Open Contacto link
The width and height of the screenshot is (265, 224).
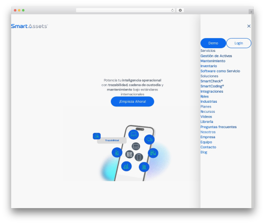208,147
